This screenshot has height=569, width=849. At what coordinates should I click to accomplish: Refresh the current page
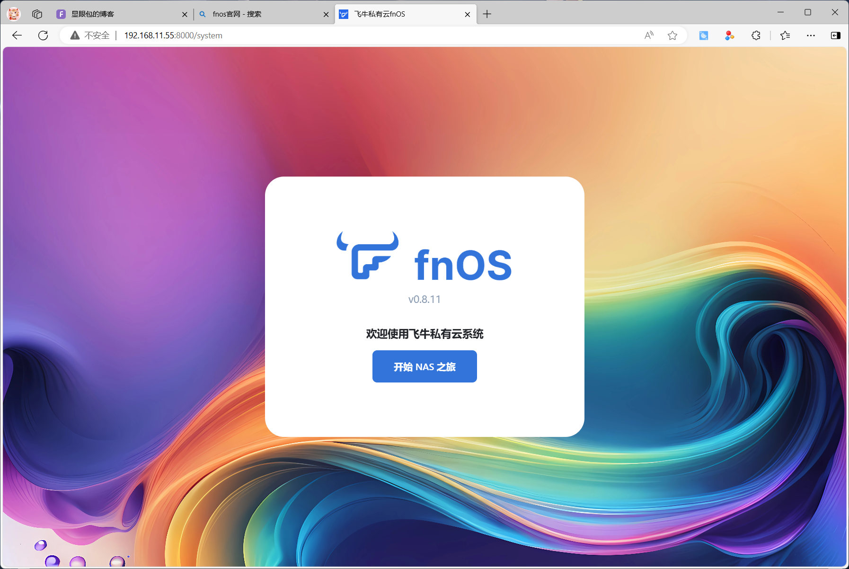click(x=43, y=36)
